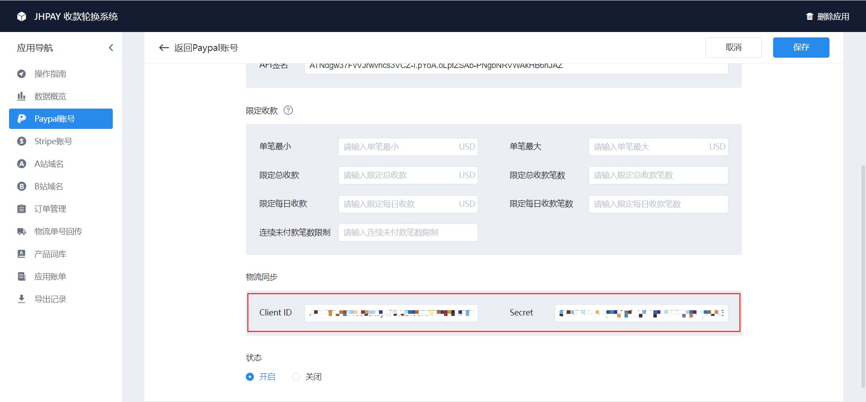This screenshot has width=866, height=402.
Task: Select the 关闭 status radio button
Action: pyautogui.click(x=296, y=377)
